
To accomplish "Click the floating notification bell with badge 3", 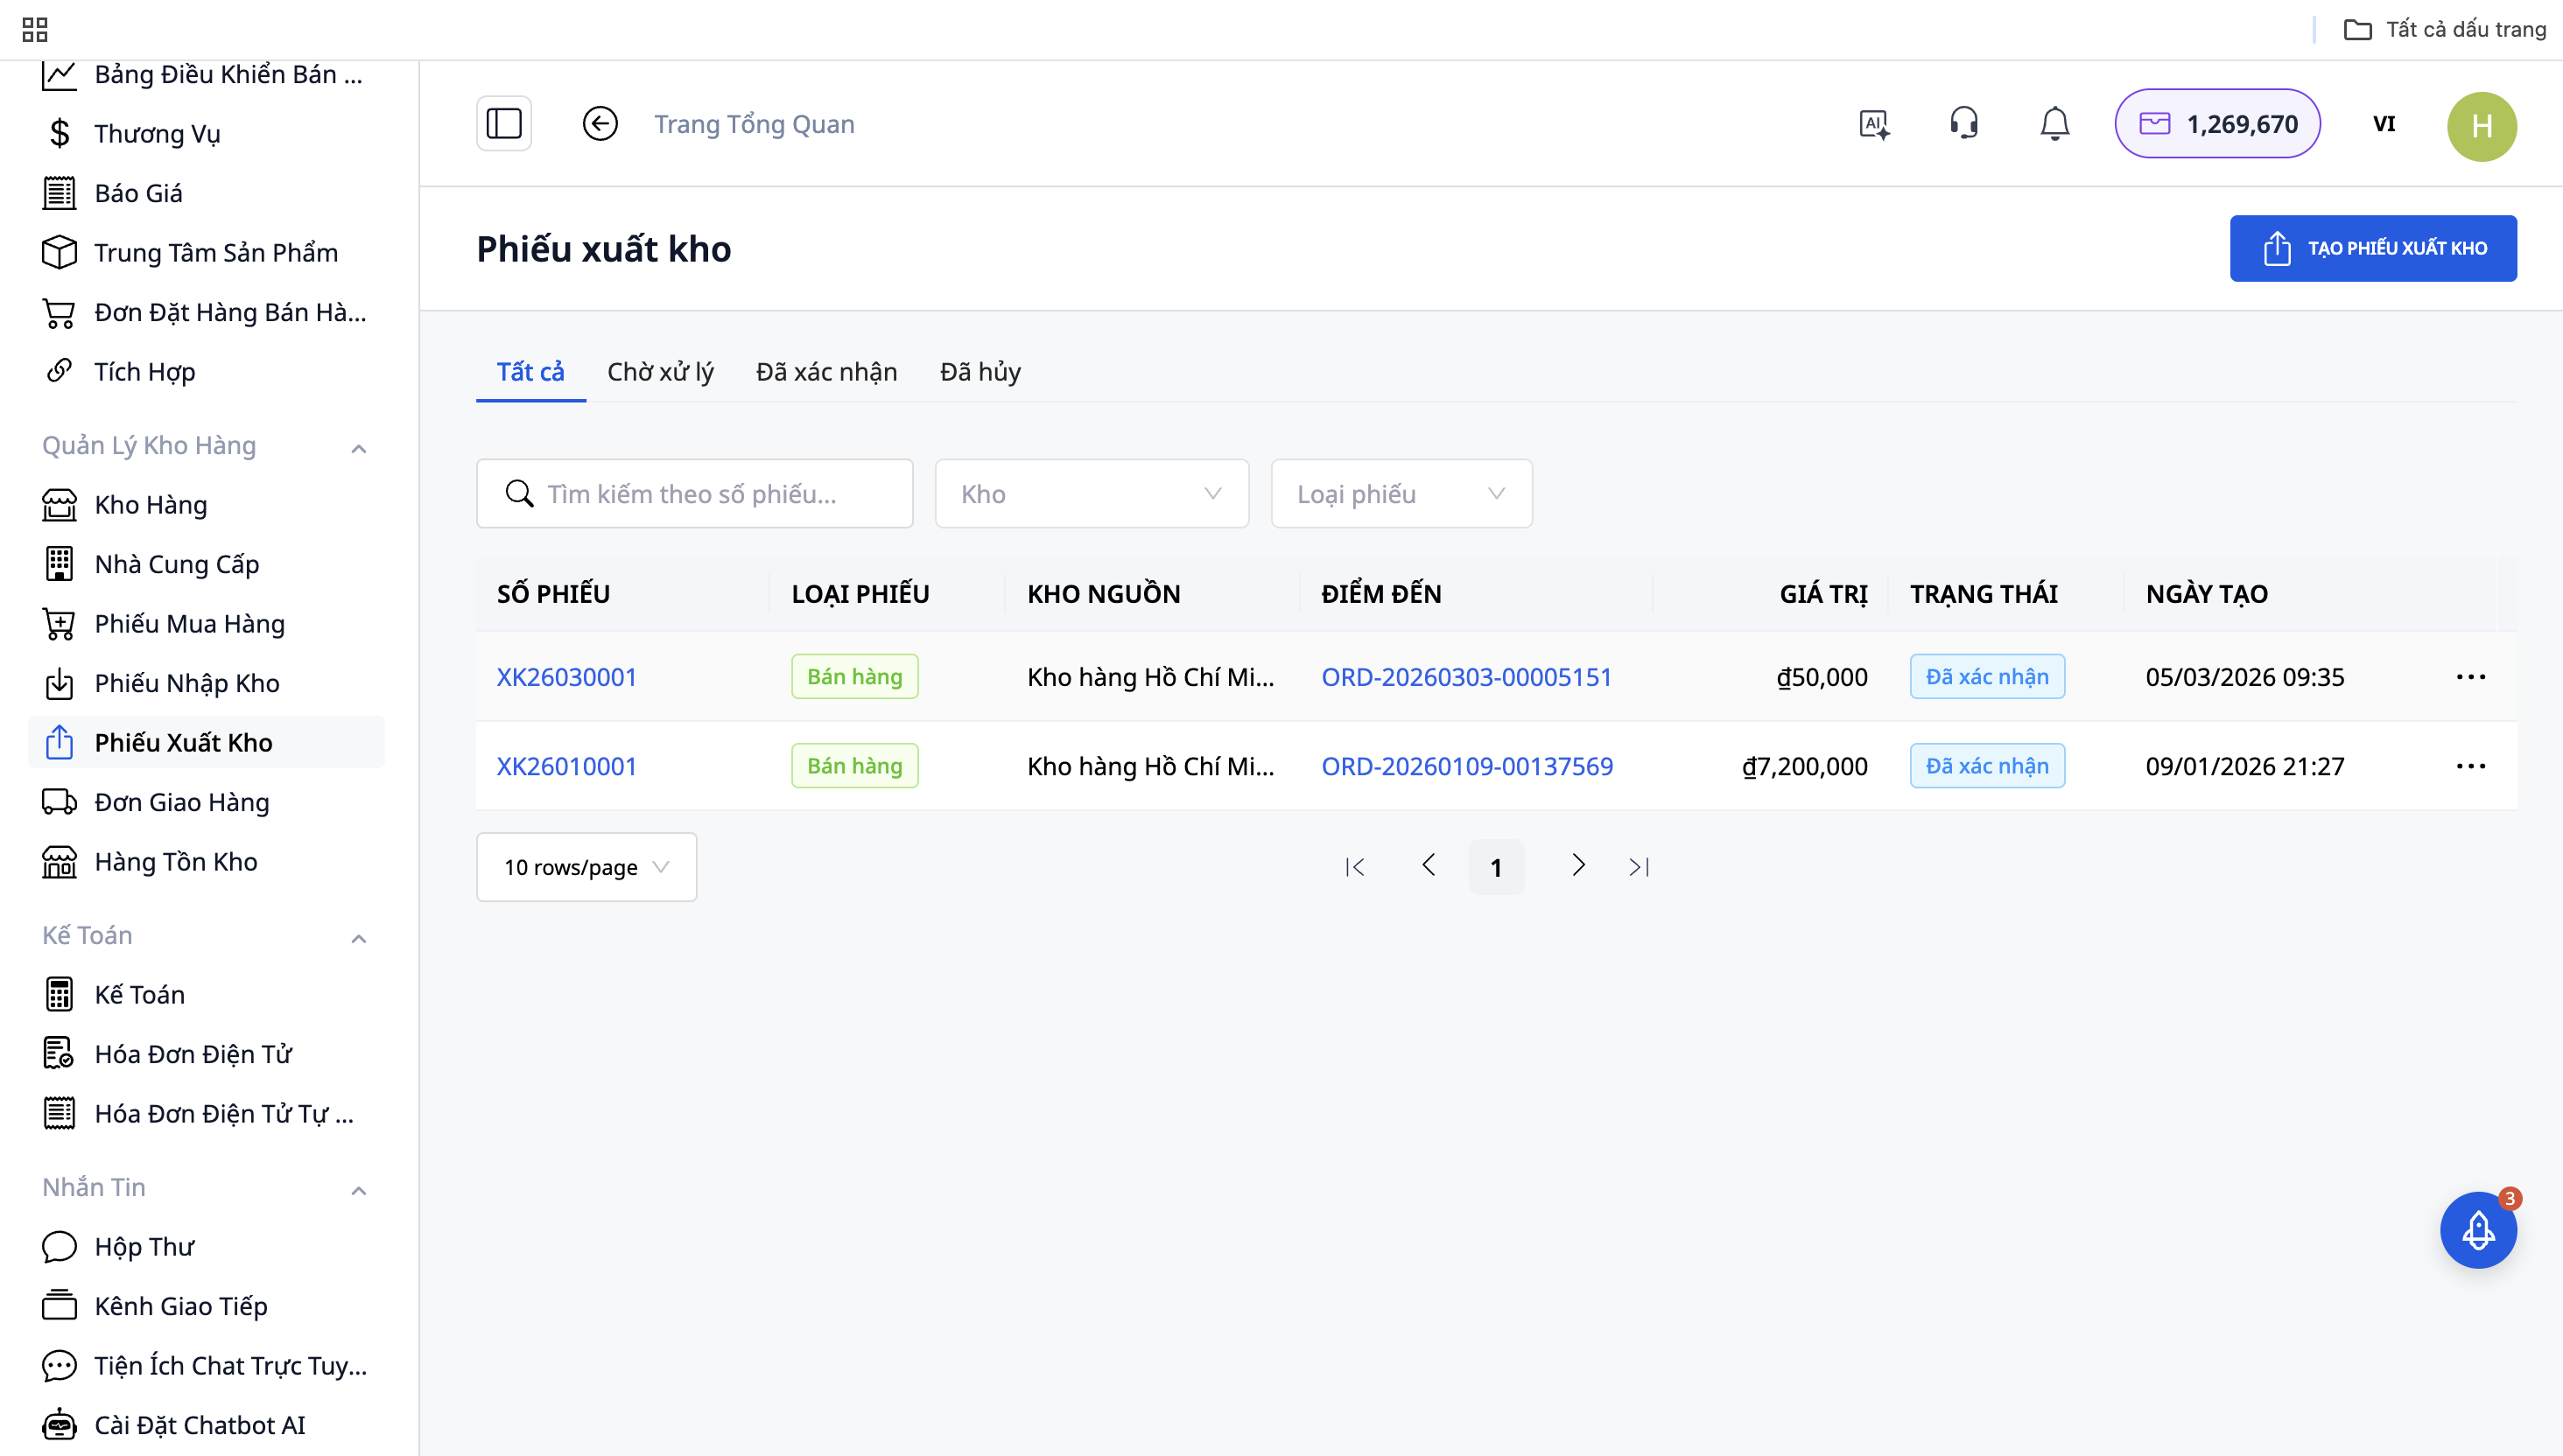I will click(x=2478, y=1230).
